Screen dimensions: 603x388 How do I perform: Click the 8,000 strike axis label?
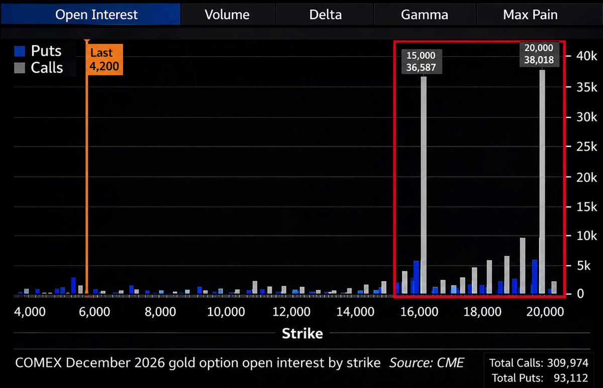point(160,312)
